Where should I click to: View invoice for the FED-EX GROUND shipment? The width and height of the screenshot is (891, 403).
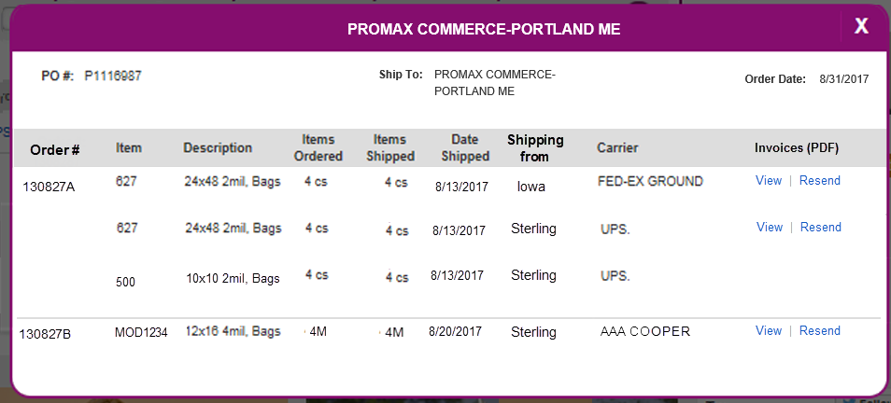[769, 180]
